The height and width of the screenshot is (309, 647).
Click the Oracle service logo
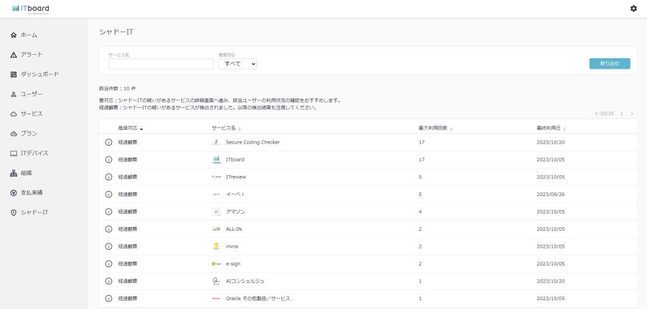click(217, 298)
